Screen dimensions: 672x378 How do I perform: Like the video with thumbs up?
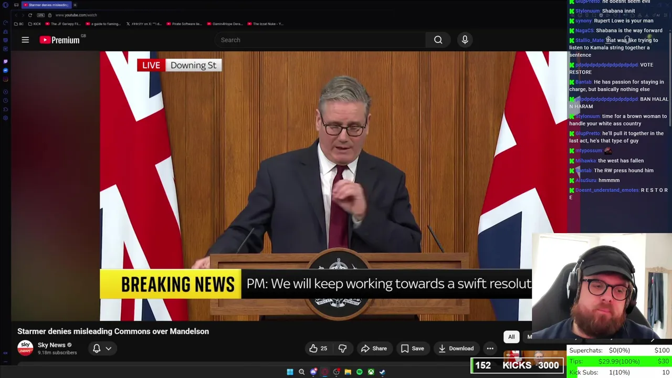tap(318, 349)
